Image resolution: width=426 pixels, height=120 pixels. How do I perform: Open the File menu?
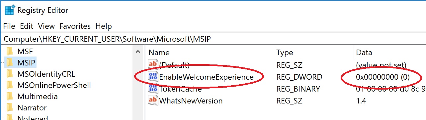tap(9, 26)
